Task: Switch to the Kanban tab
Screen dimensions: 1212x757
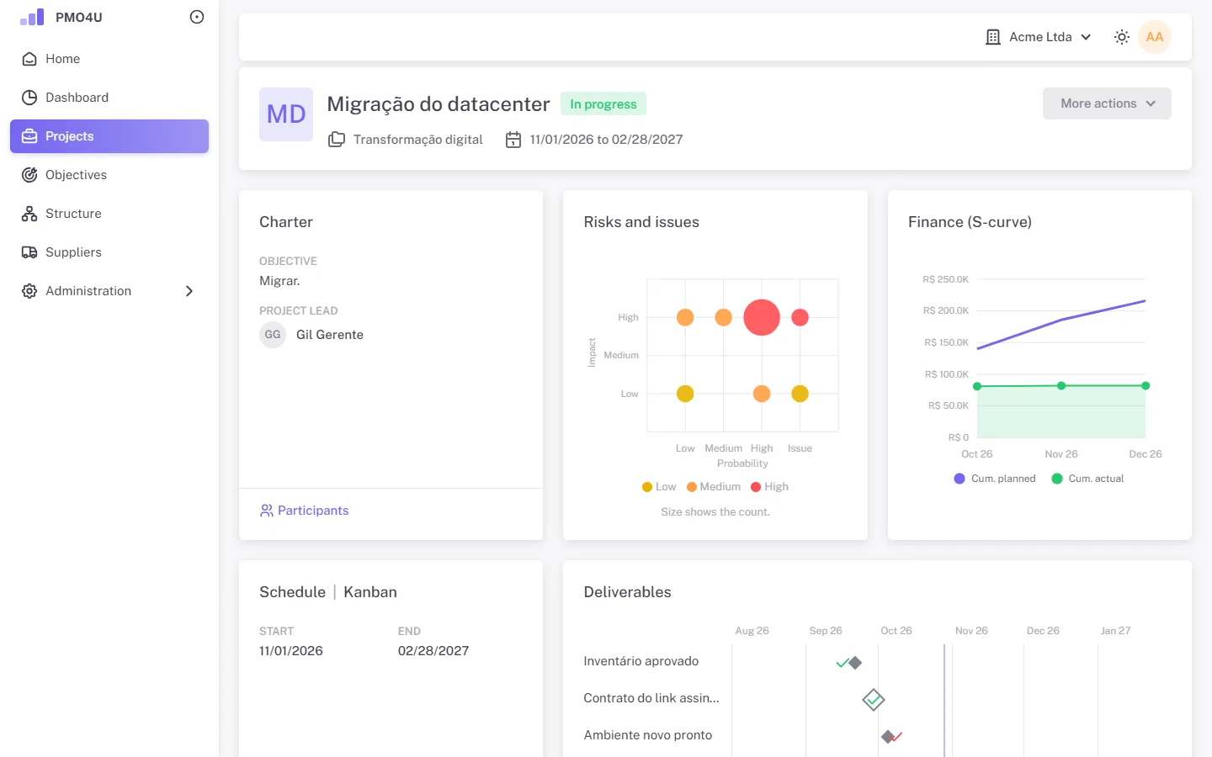Action: point(370,592)
